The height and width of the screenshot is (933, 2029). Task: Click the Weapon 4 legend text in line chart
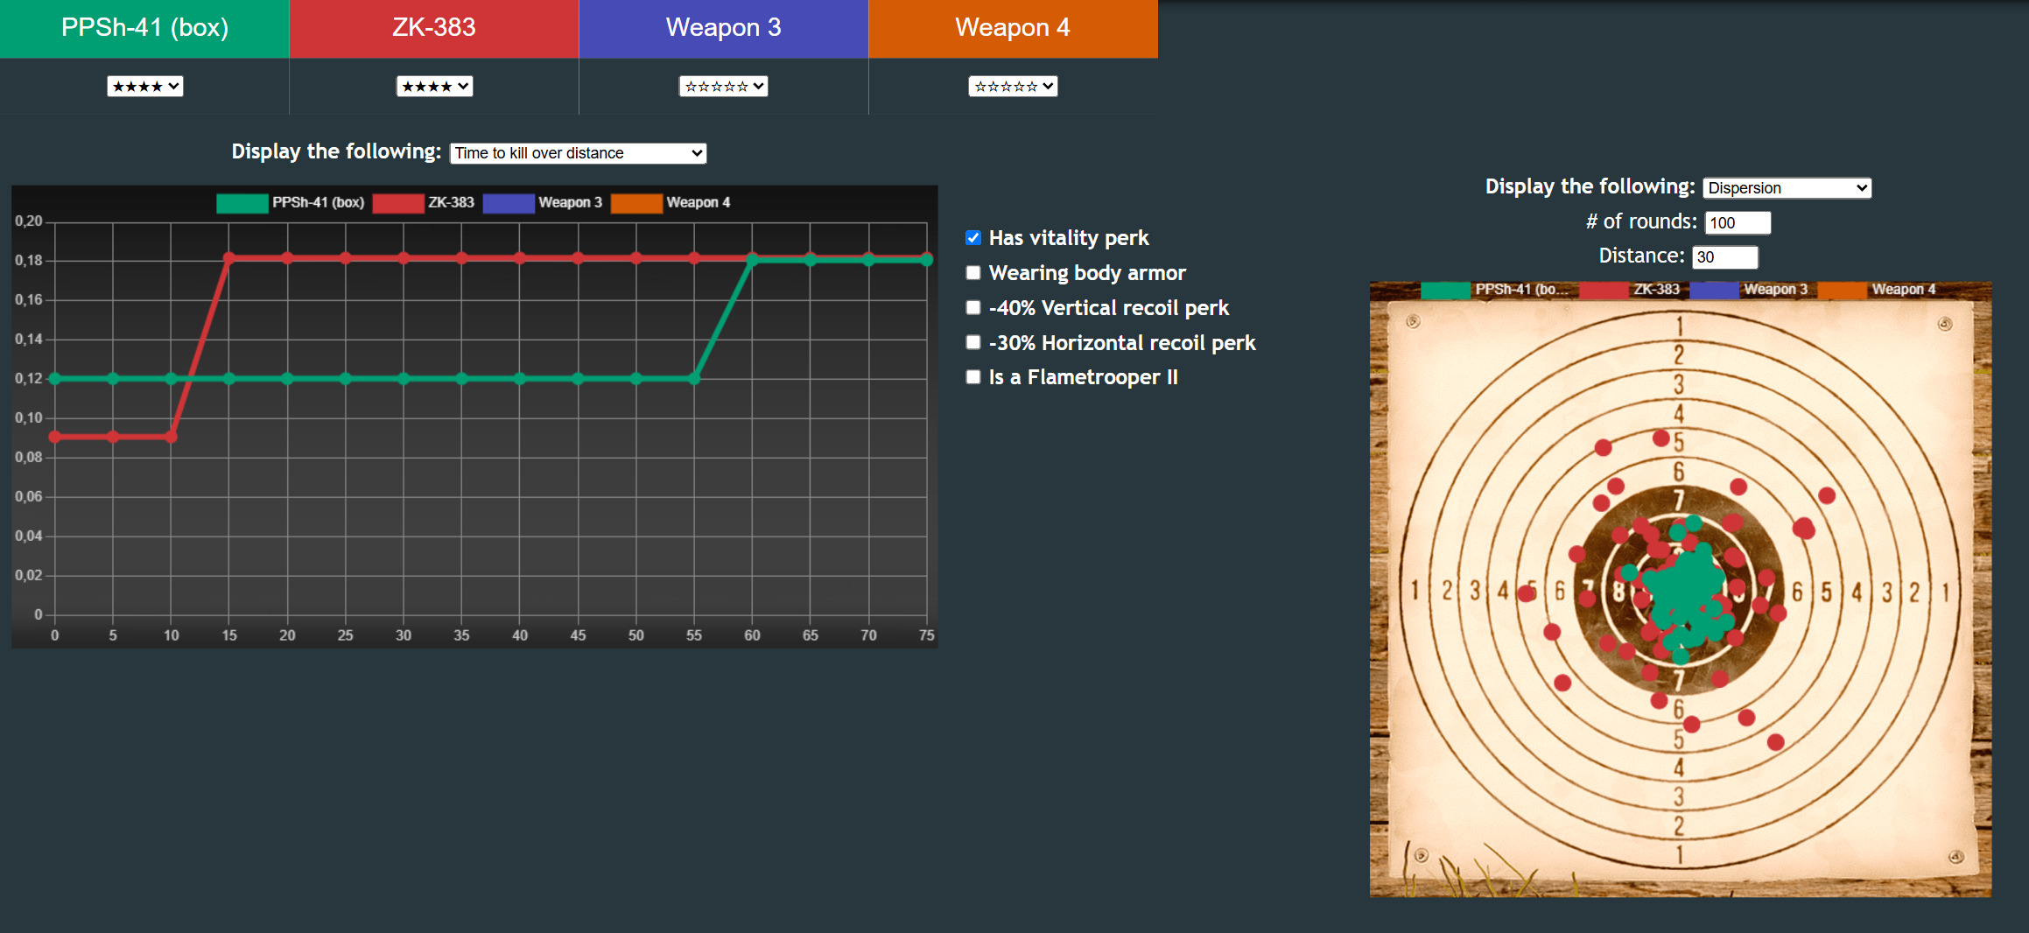698,202
